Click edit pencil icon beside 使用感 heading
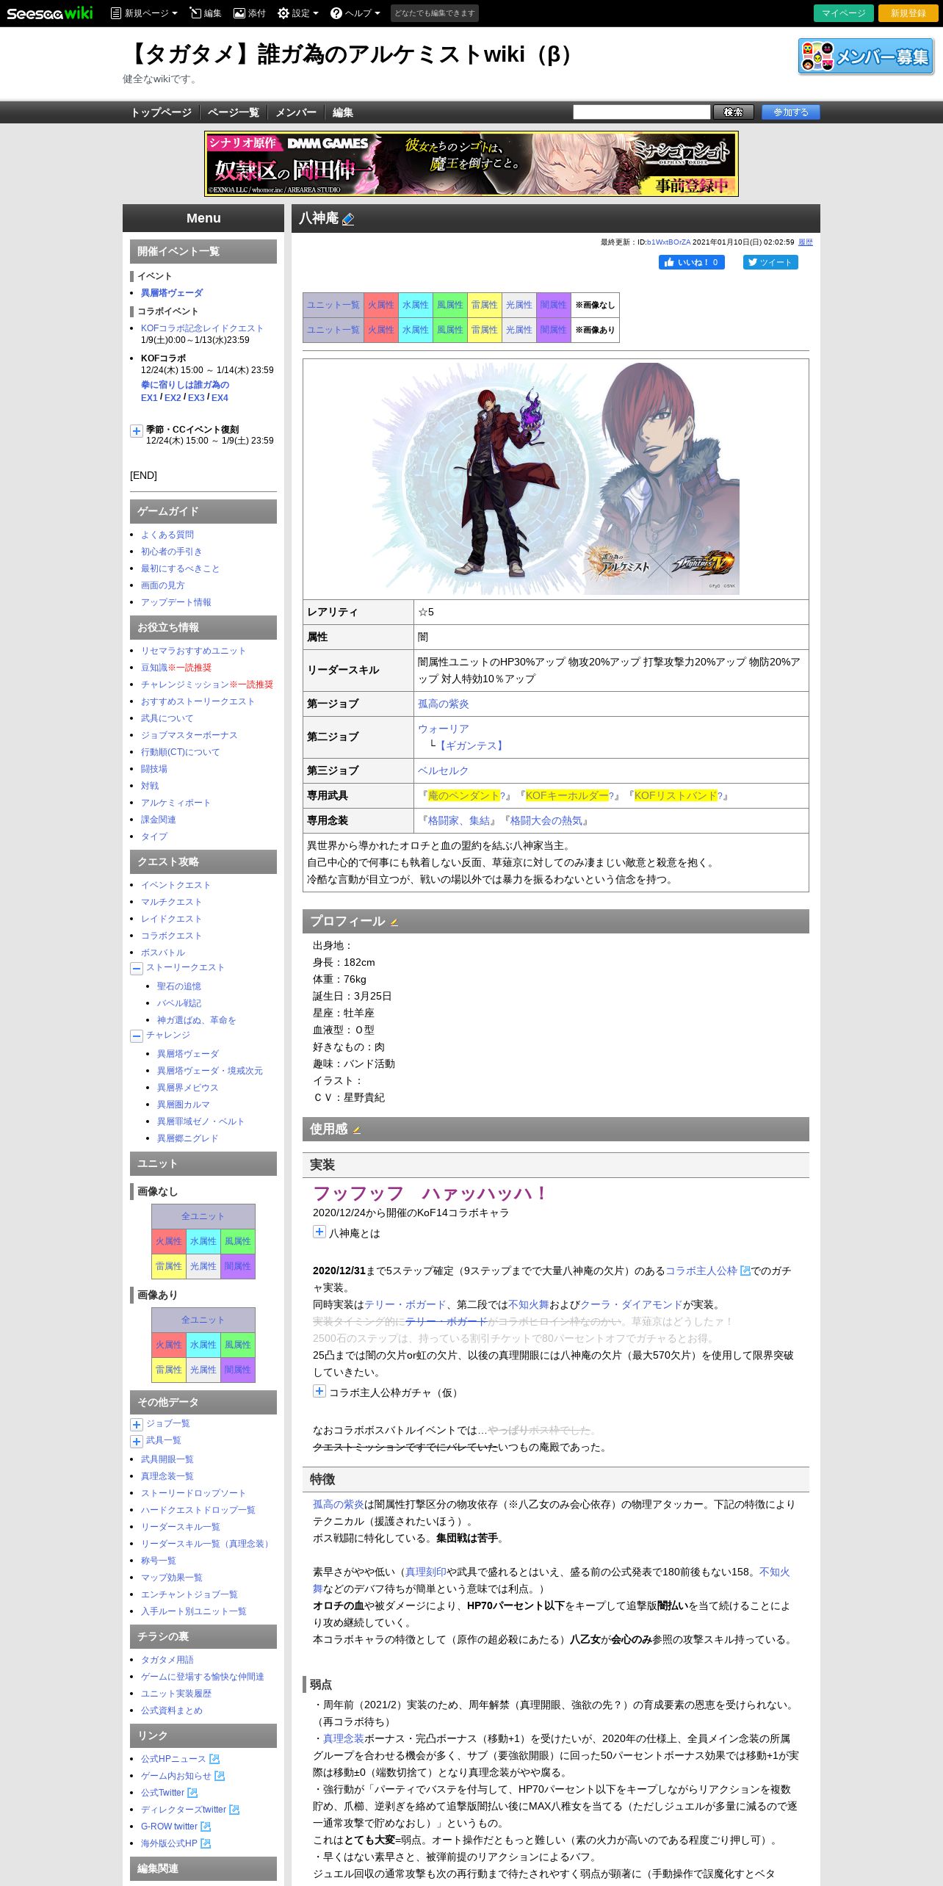The image size is (943, 1886). (x=356, y=1130)
